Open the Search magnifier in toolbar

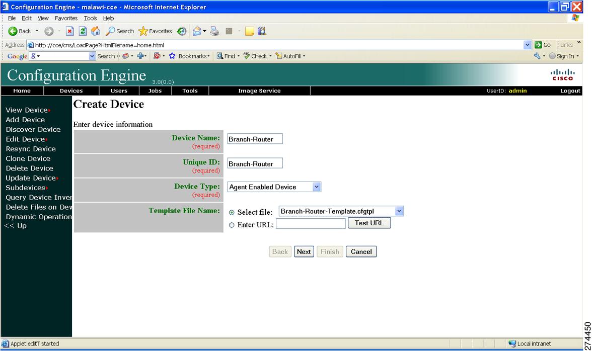pyautogui.click(x=110, y=31)
